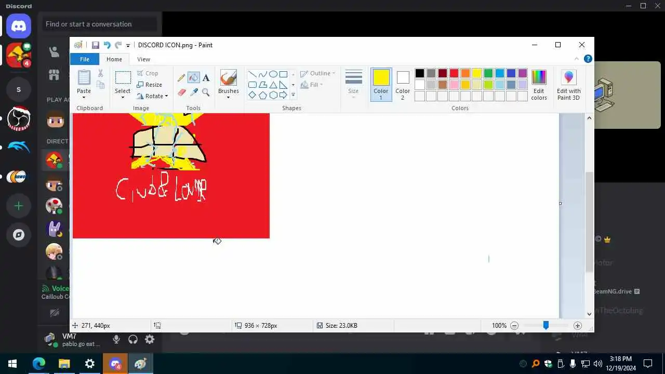Click the rectangular Select tool icon
665x374 pixels.
click(123, 78)
